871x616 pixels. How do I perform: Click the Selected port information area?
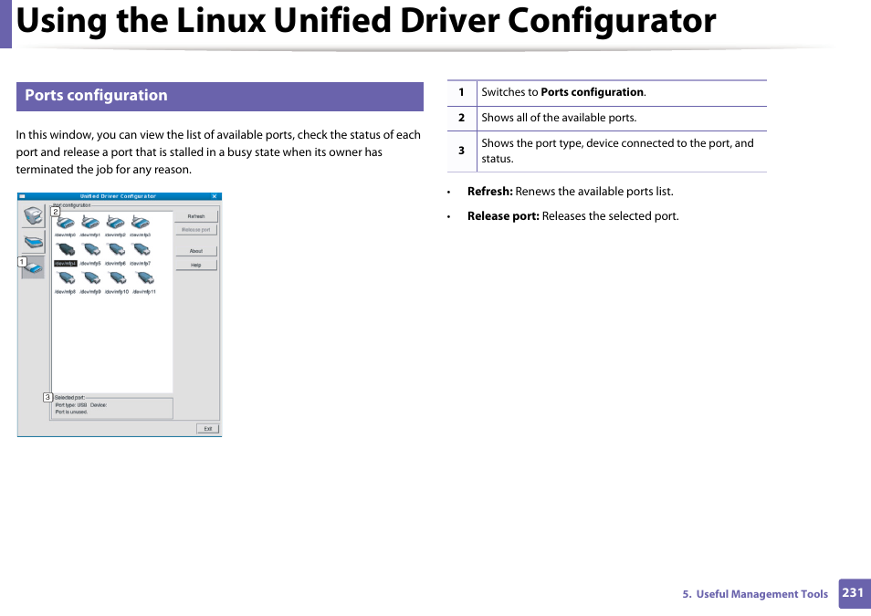pos(110,405)
